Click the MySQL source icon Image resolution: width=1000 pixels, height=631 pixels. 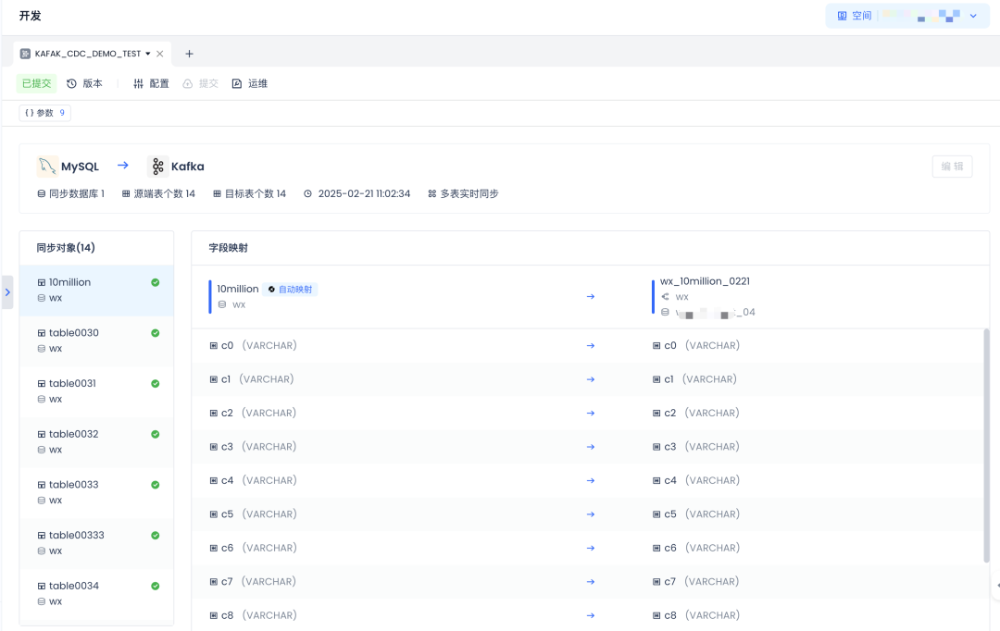tap(46, 167)
